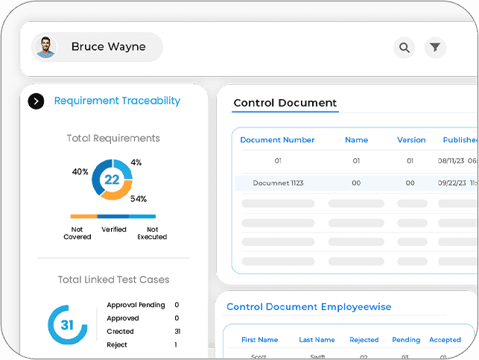479x360 pixels.
Task: Select the dark blue Verified legend bar
Action: (x=113, y=216)
